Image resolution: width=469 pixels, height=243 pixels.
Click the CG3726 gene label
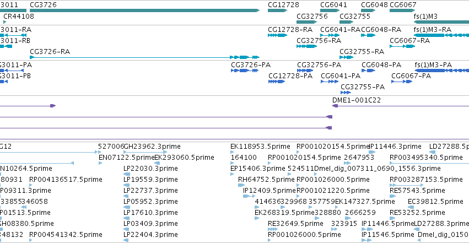click(43, 5)
